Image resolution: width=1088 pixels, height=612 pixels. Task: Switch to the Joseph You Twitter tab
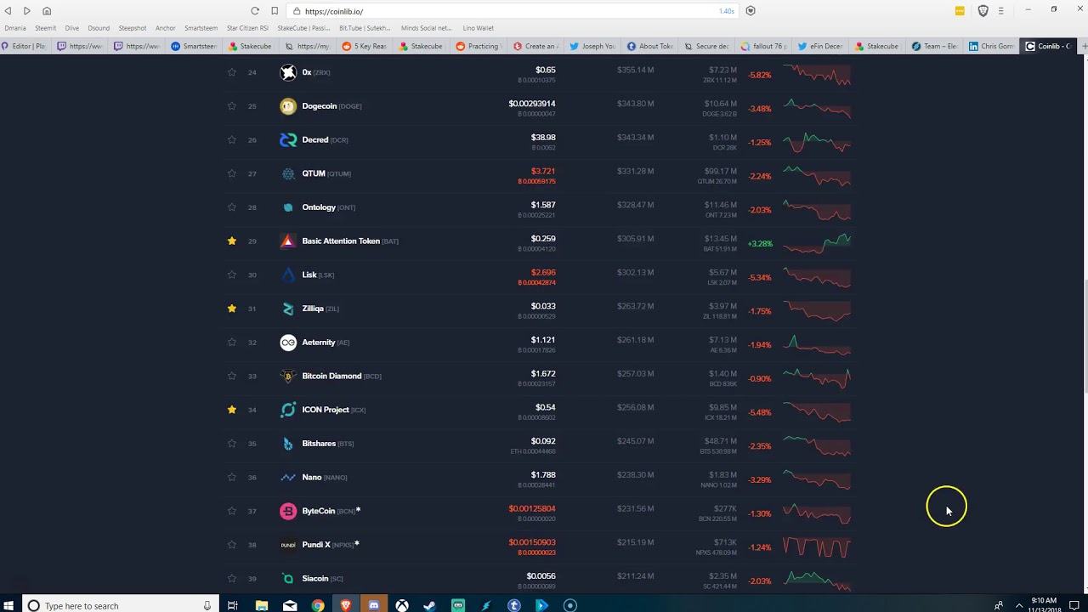[x=592, y=46]
